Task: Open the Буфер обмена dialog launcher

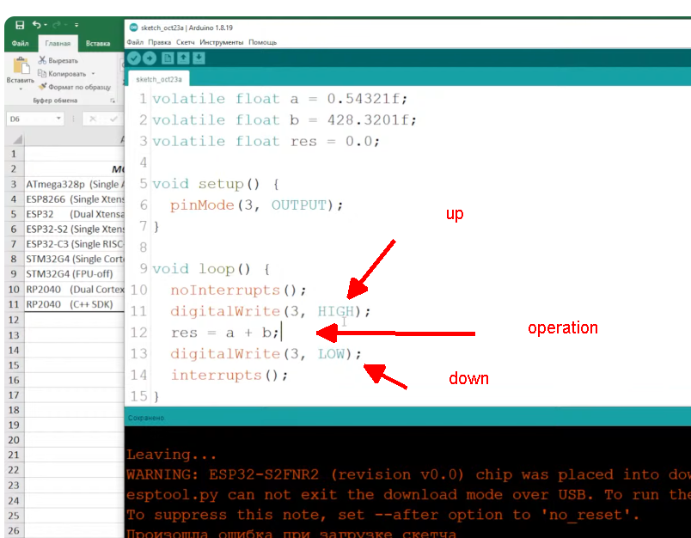Action: click(113, 101)
